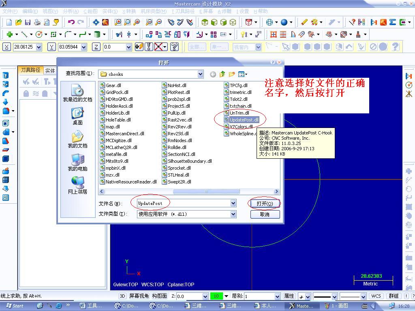The width and height of the screenshot is (415, 311).
Task: Click the WCS button in the status bar
Action: pyautogui.click(x=376, y=296)
